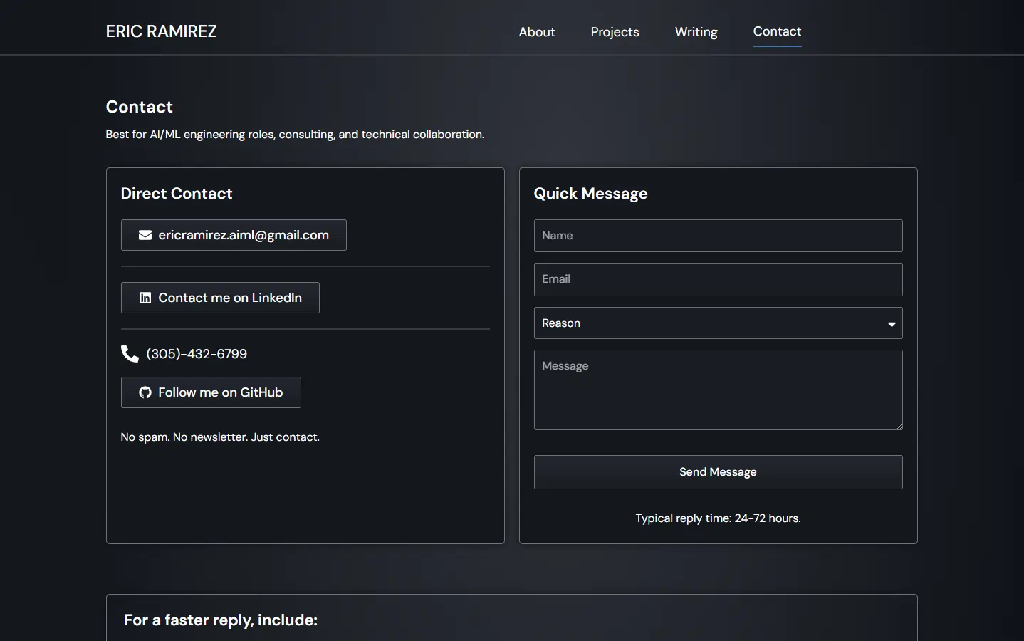
Task: Click the (305)-432-6799 phone number
Action: (197, 354)
